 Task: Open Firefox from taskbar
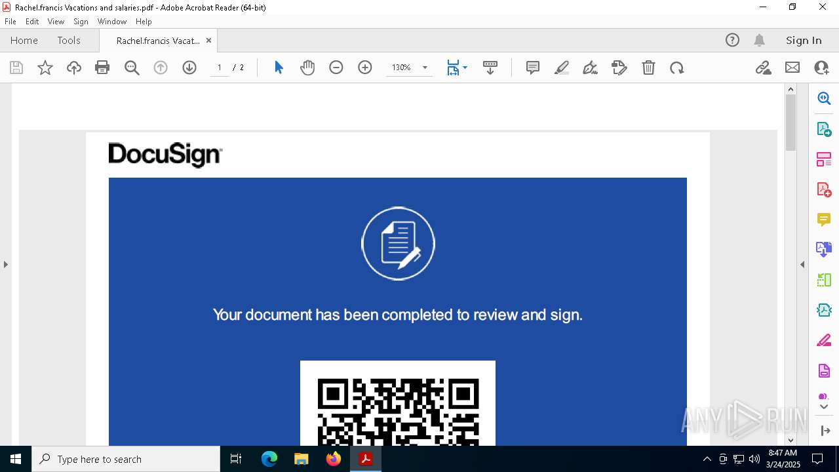[x=334, y=459]
